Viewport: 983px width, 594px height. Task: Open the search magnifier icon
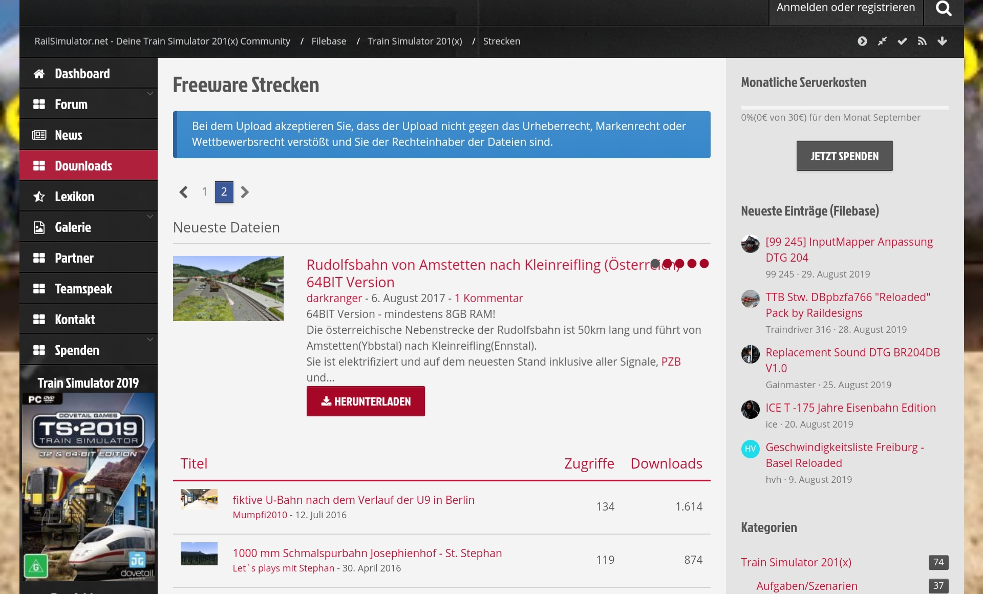pos(944,9)
